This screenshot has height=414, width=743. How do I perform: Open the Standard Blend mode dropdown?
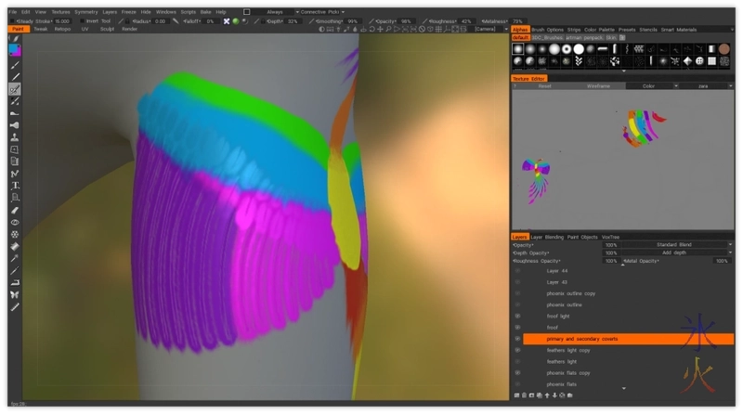pyautogui.click(x=686, y=245)
